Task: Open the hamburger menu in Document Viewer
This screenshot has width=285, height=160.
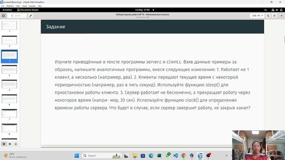Action: (274, 16)
